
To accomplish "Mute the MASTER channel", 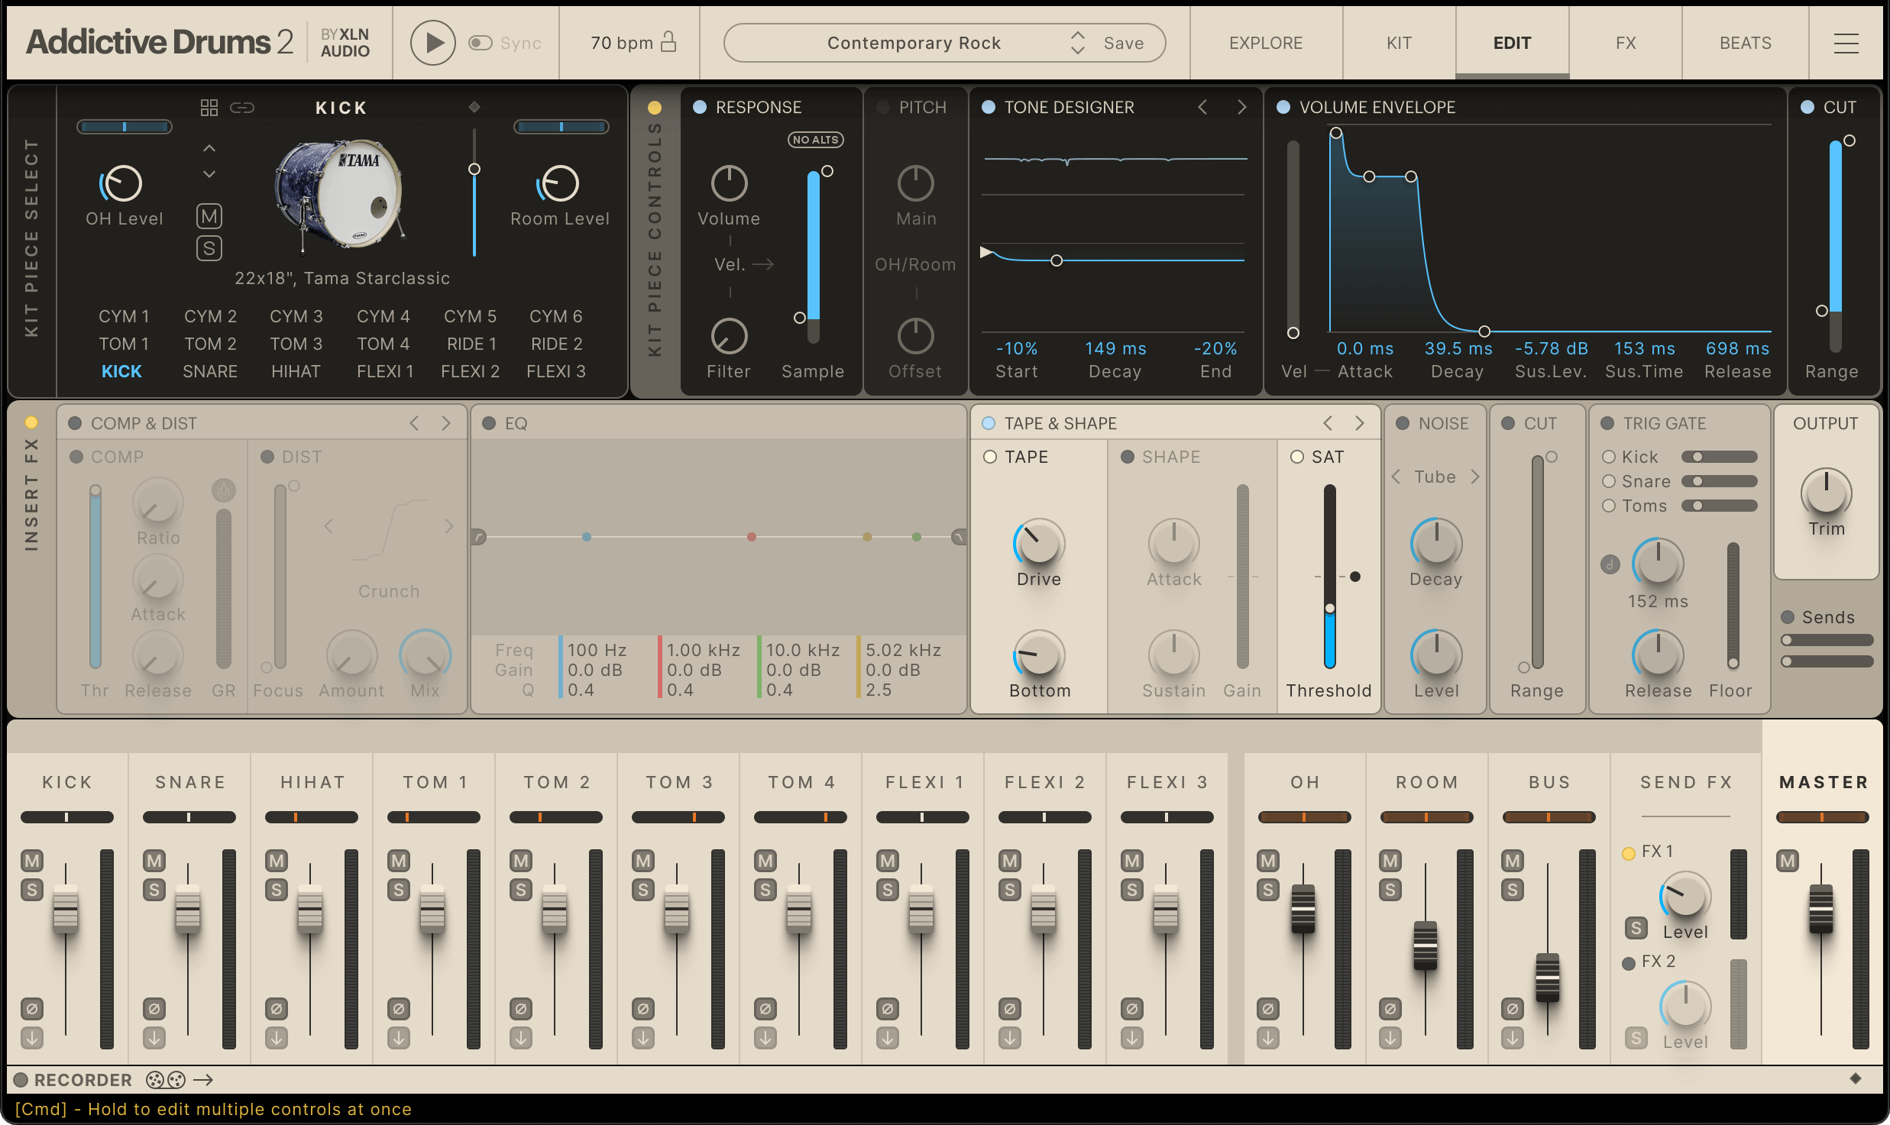I will (x=1788, y=861).
